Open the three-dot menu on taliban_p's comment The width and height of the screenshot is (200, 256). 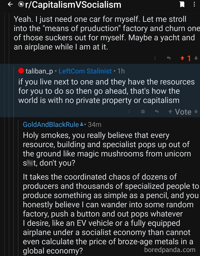[x=129, y=112]
